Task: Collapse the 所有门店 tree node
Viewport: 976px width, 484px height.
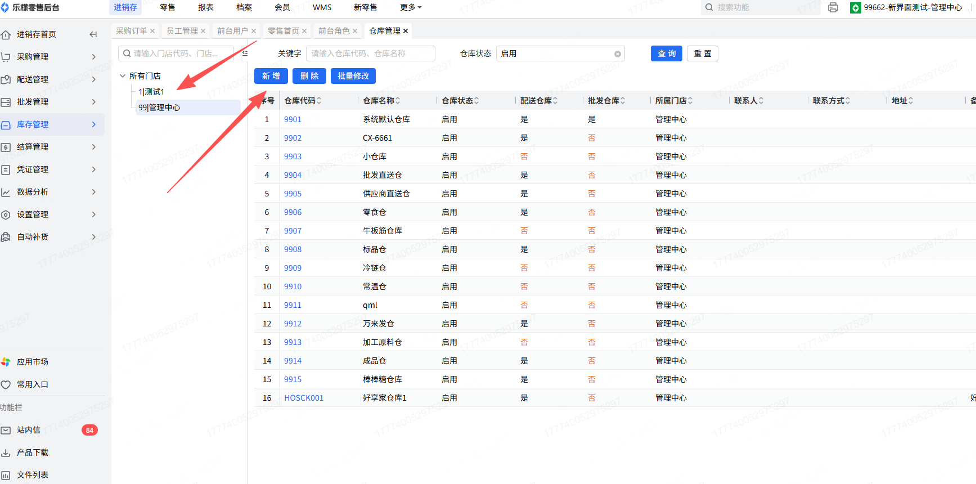Action: coord(123,76)
